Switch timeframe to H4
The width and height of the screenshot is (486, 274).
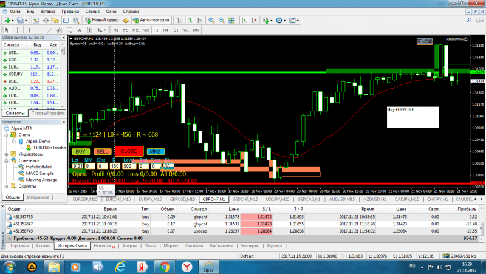pyautogui.click(x=165, y=30)
